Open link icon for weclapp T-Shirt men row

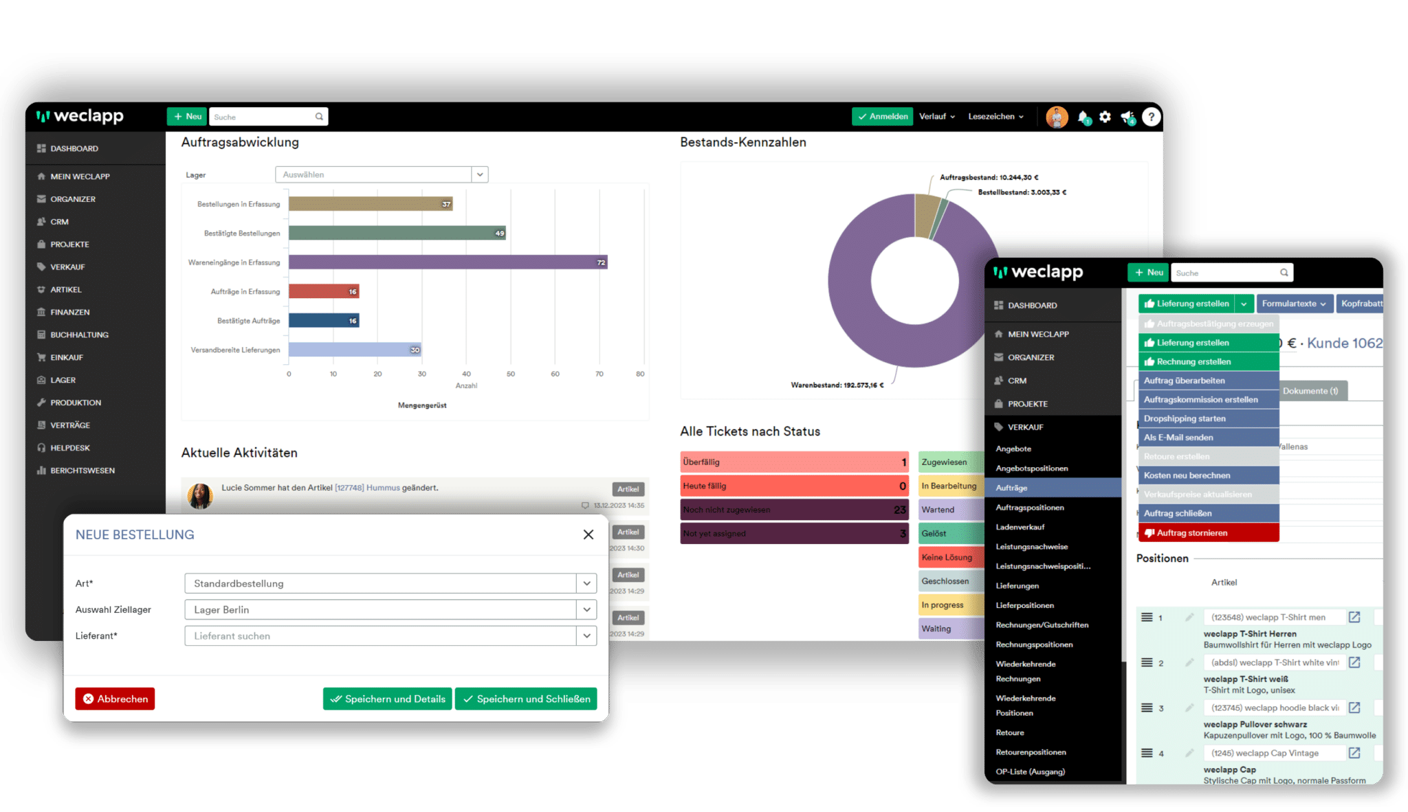1354,617
